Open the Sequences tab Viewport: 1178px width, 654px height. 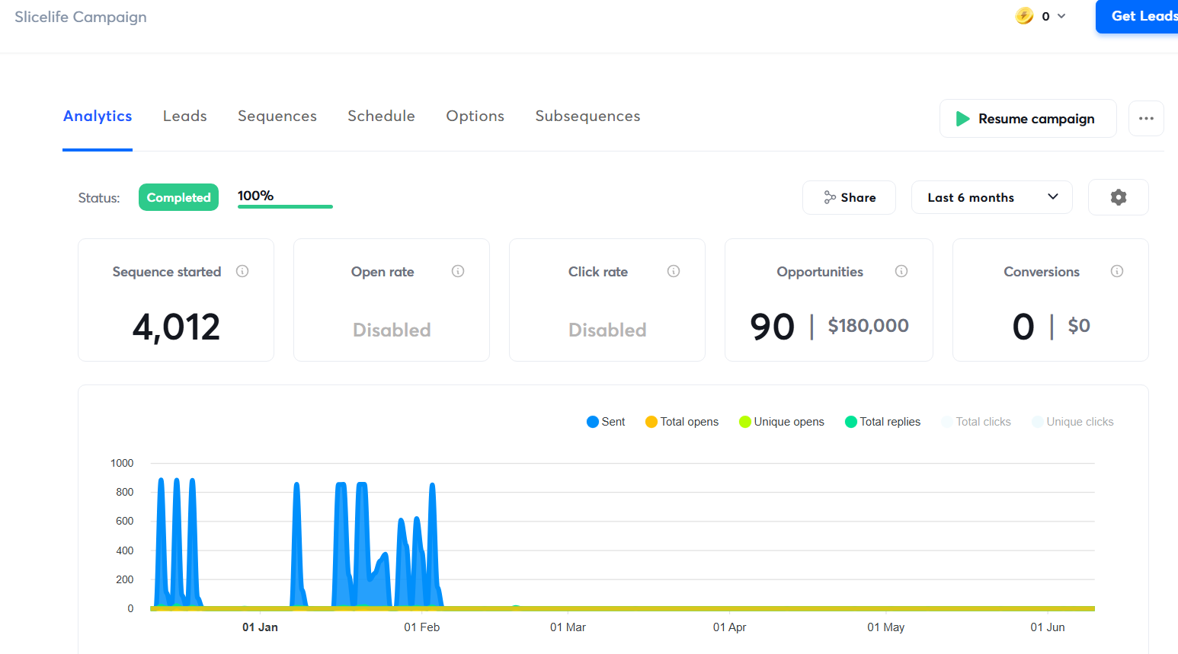point(277,116)
